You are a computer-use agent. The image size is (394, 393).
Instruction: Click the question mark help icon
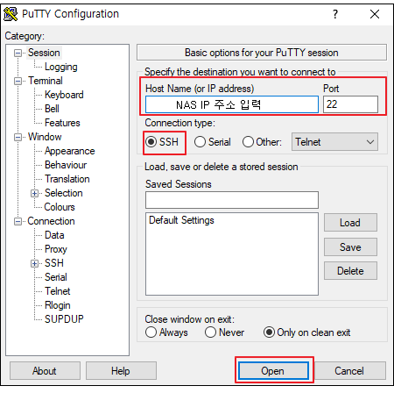tap(335, 14)
